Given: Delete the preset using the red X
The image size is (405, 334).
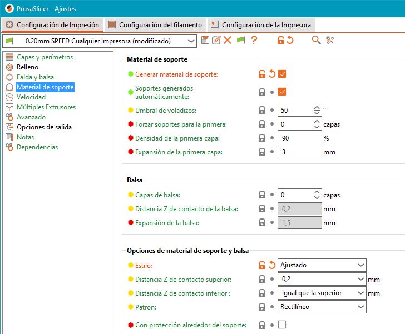Looking at the screenshot, I should pos(228,40).
